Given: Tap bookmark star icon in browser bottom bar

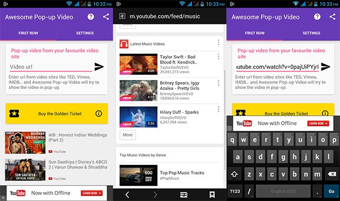Looking at the screenshot, I should [x=212, y=195].
